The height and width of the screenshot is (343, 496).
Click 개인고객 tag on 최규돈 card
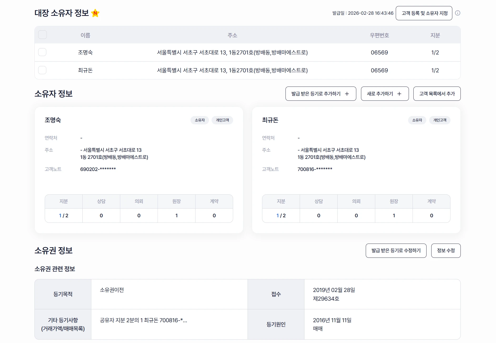pyautogui.click(x=439, y=120)
